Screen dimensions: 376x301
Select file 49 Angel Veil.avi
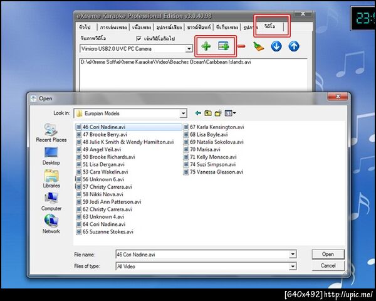(x=98, y=149)
